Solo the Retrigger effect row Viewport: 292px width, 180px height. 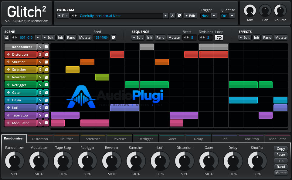coord(40,85)
